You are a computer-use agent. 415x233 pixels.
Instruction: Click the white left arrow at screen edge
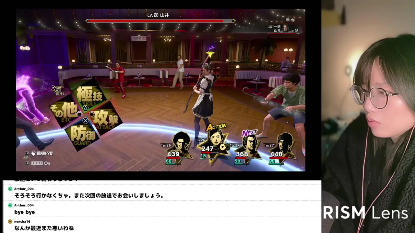coord(21,106)
